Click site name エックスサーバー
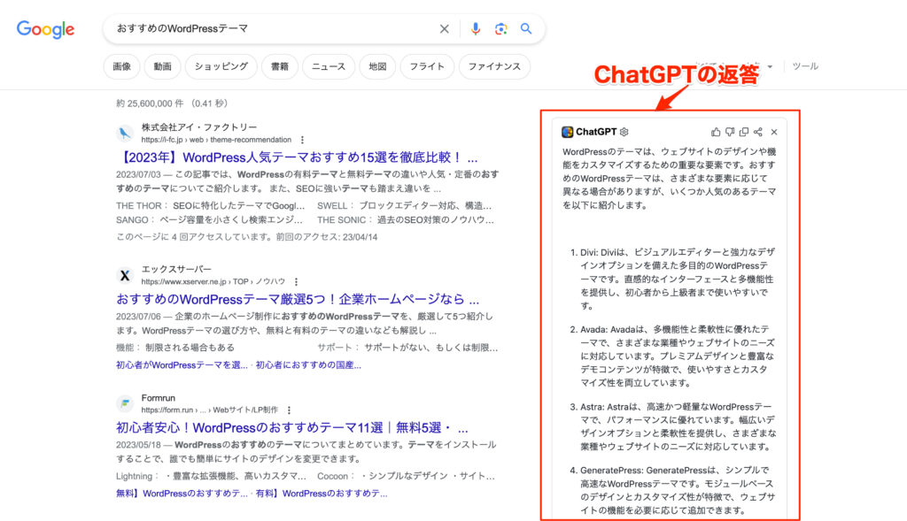The width and height of the screenshot is (907, 521). pyautogui.click(x=176, y=269)
